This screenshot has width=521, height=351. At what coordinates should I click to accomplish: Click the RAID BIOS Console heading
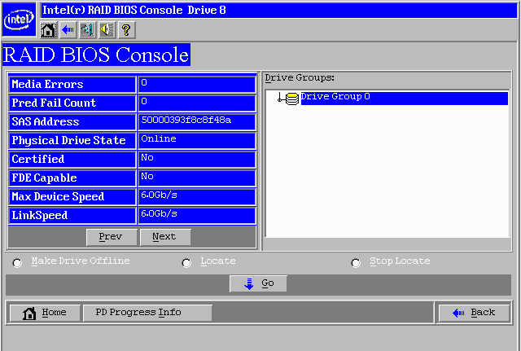point(96,55)
